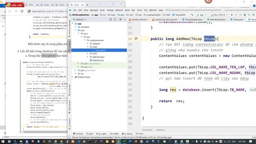256x144 pixels.
Task: Click the collapse all icon in Project panel
Action: 115,20
